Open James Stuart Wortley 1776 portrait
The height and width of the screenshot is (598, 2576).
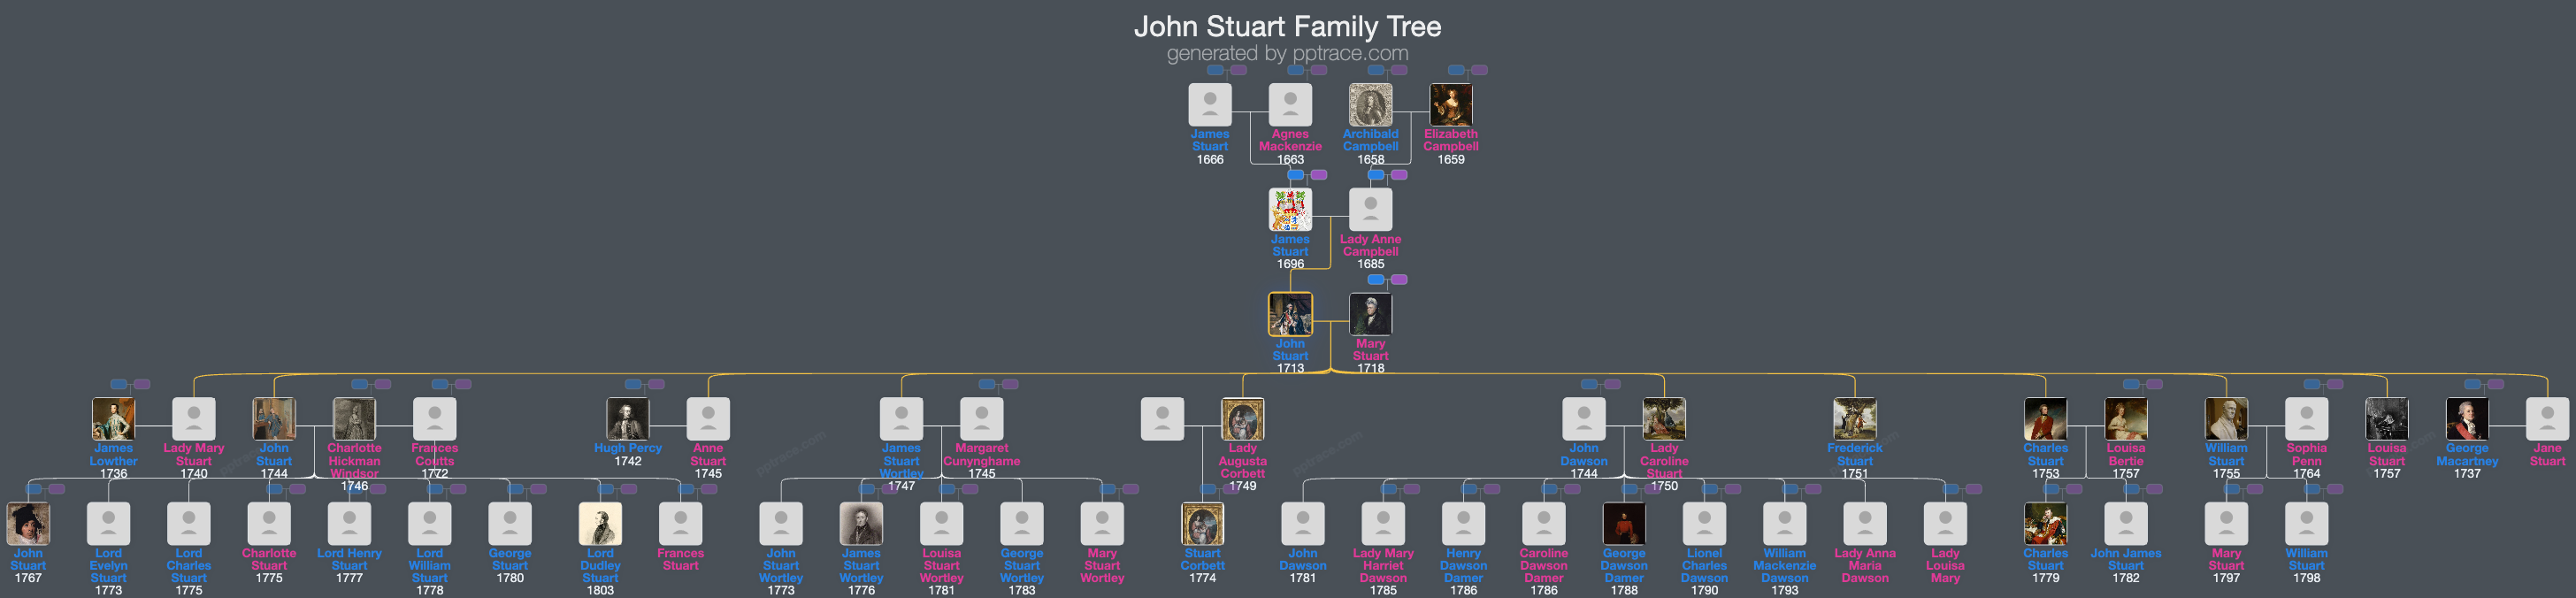click(x=861, y=524)
